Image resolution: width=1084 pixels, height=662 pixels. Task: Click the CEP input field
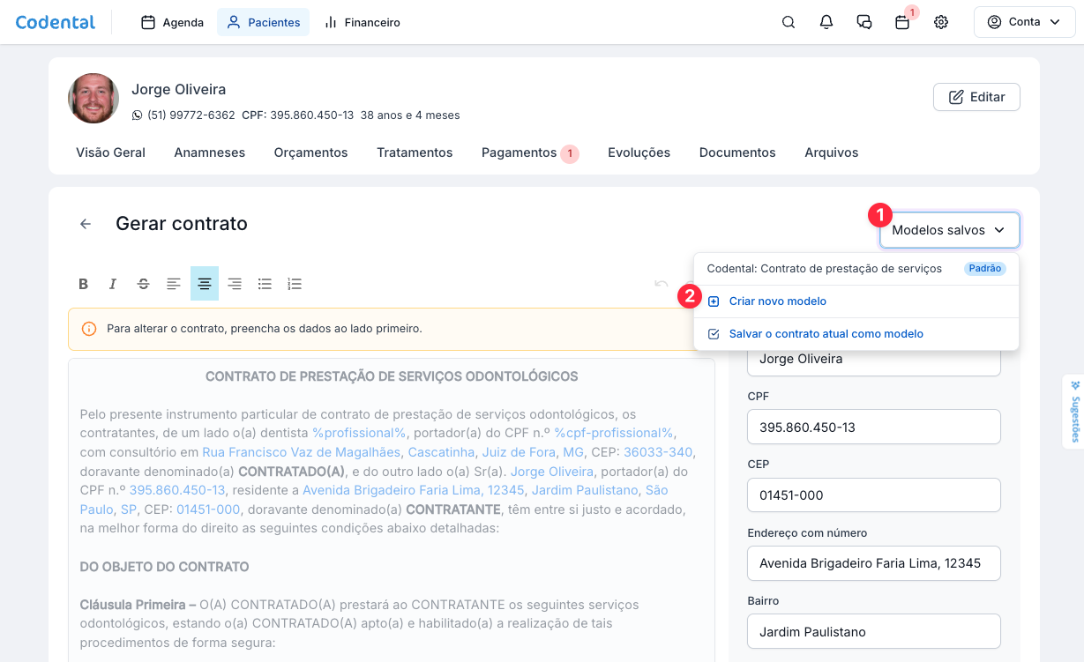[873, 495]
